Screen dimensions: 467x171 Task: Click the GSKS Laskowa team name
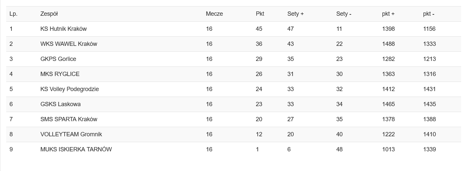60,104
